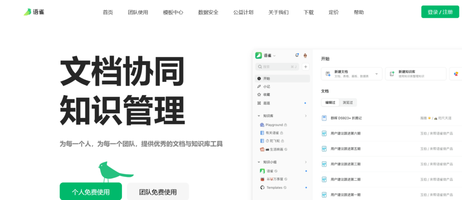Screen dimensions: 462x200
Task: Click the GitHub icon next to Templates
Action: point(262,187)
